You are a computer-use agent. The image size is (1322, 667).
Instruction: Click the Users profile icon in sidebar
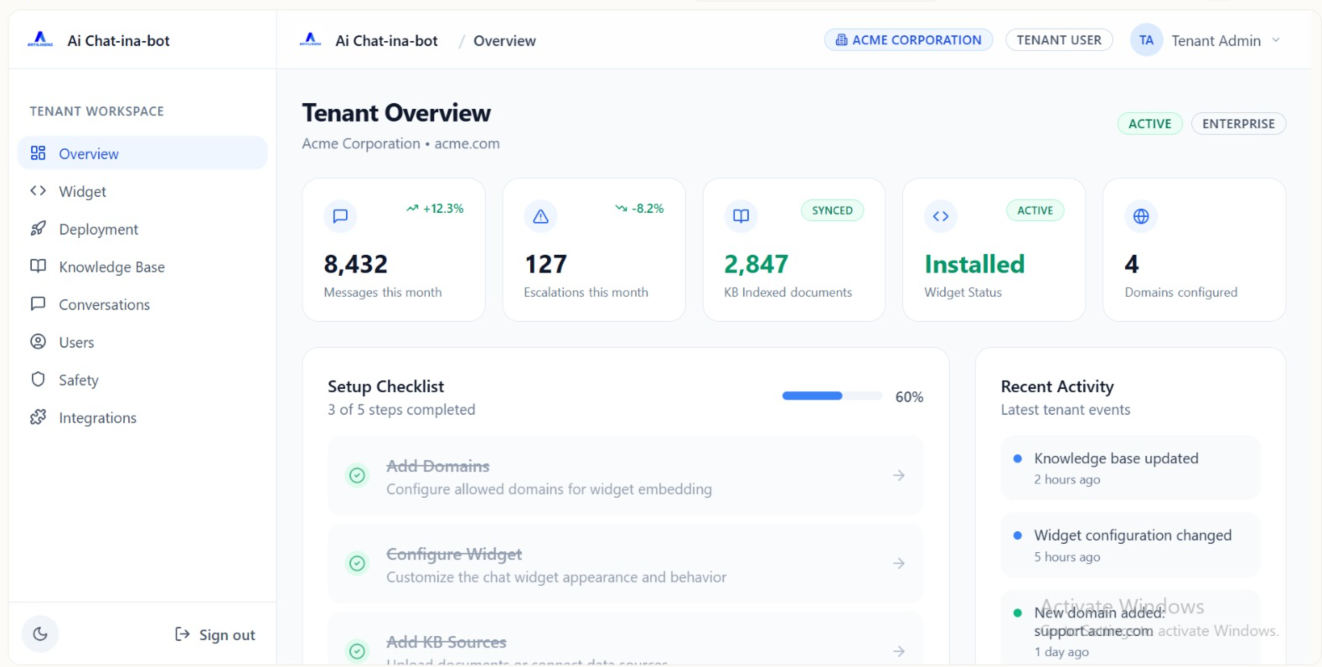(38, 342)
